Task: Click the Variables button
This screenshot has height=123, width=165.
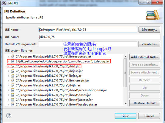Action: pos(149,44)
